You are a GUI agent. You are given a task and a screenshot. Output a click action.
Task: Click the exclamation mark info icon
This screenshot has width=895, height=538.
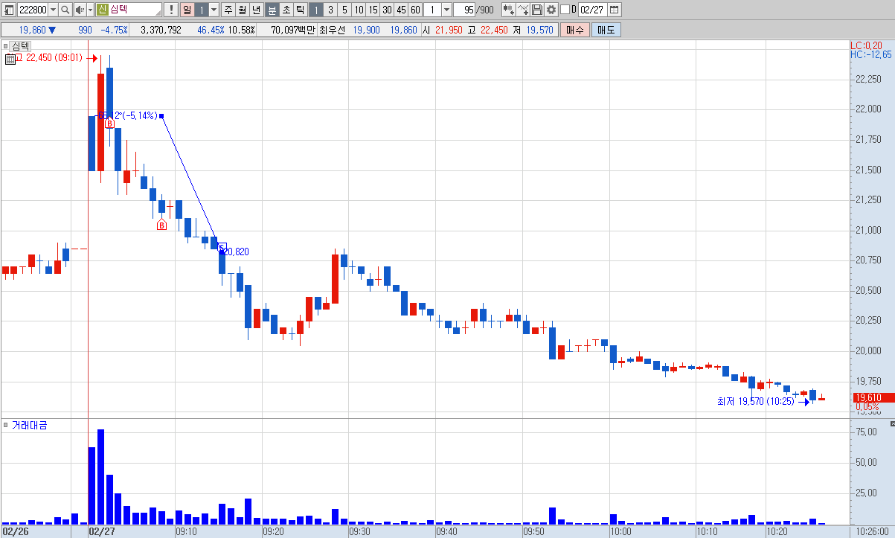(171, 10)
